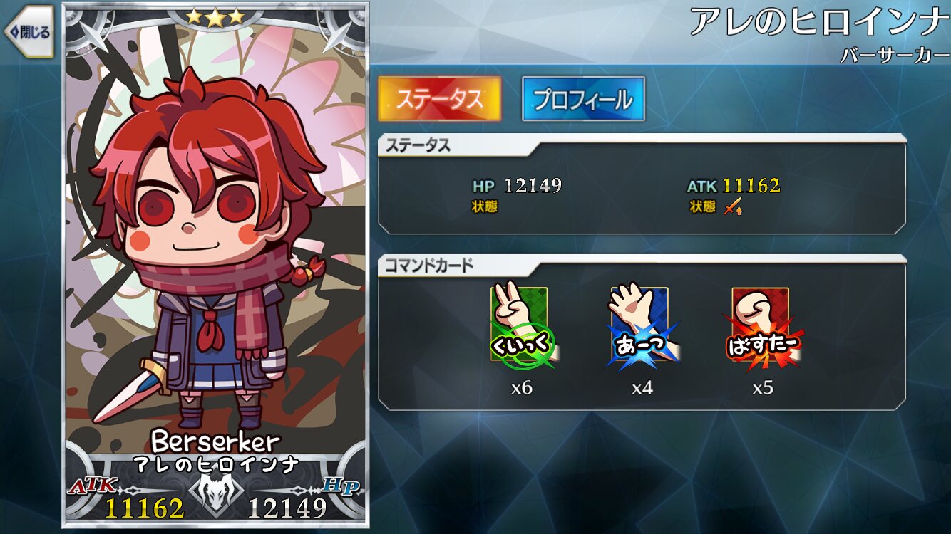Tap the servant name アレのヒロインナ title
This screenshot has height=534, width=951.
[820, 23]
